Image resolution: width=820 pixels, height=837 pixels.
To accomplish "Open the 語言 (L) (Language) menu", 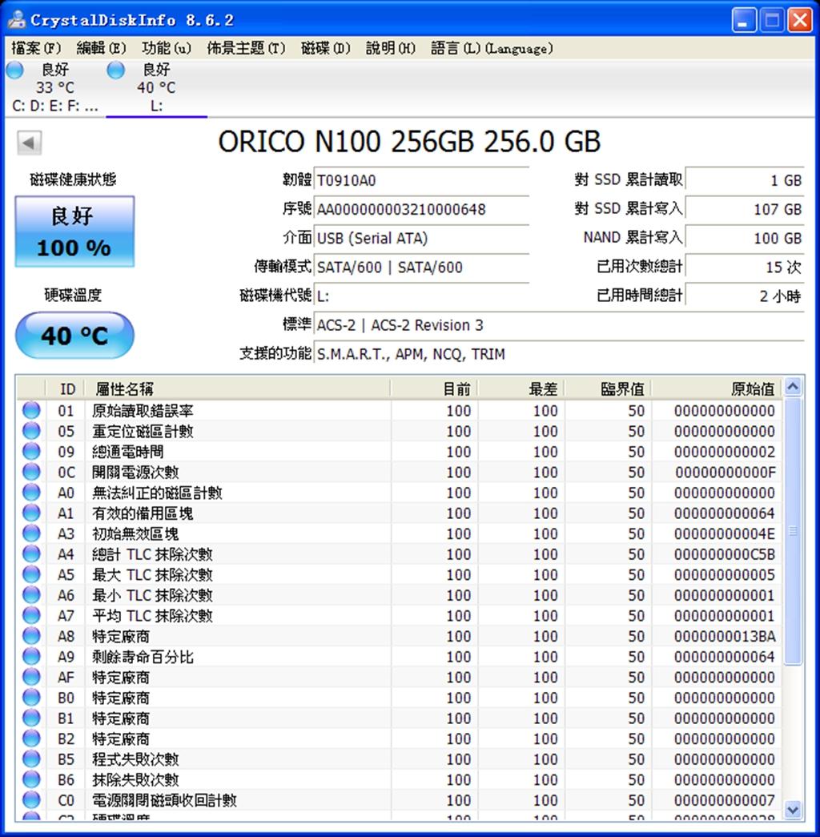I will (x=492, y=49).
